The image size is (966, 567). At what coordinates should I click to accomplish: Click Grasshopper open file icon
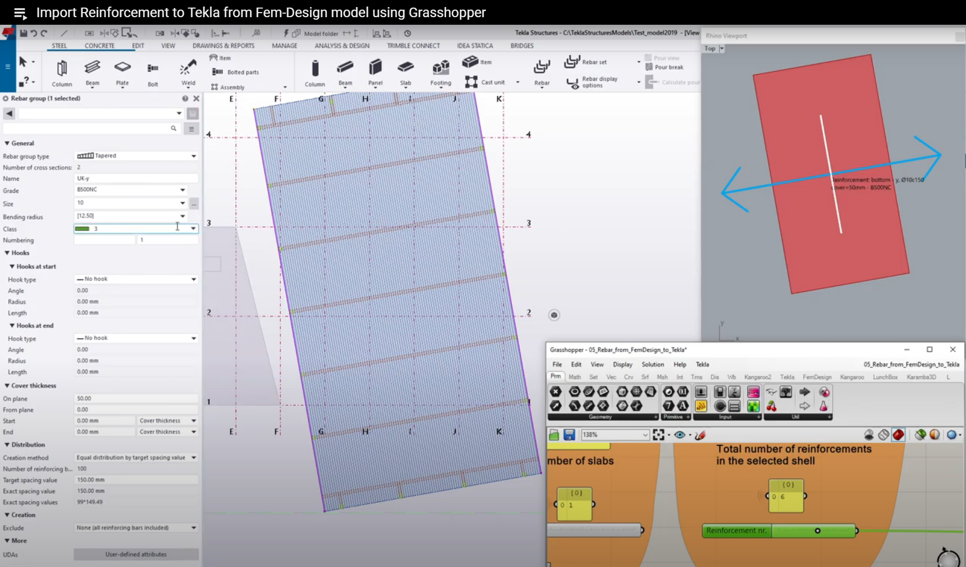click(554, 435)
